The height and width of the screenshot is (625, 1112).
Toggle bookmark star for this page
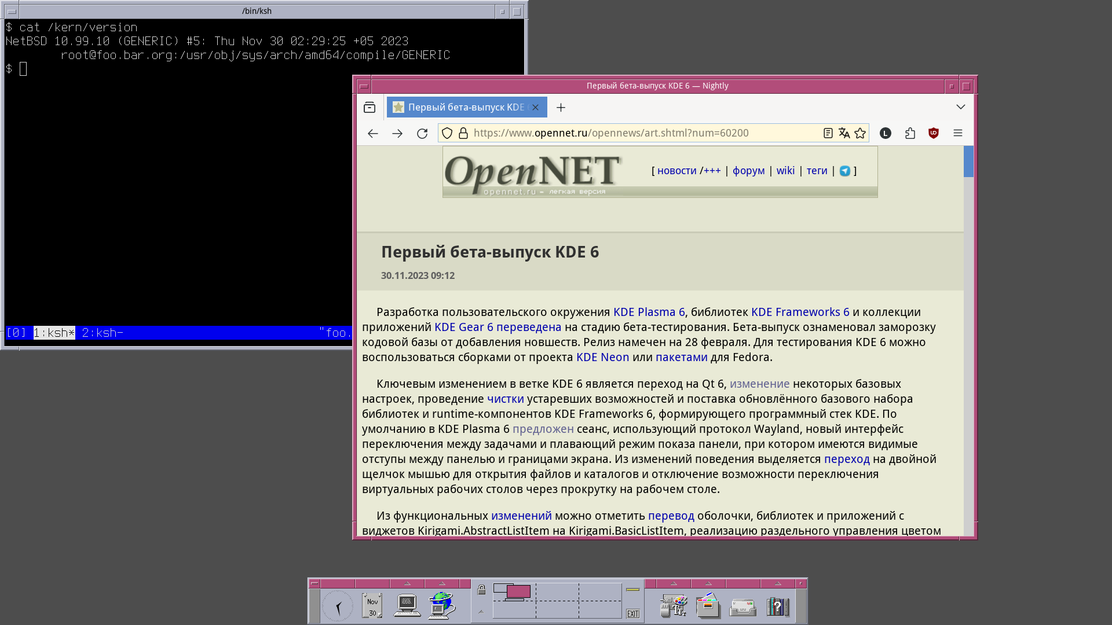coord(860,134)
